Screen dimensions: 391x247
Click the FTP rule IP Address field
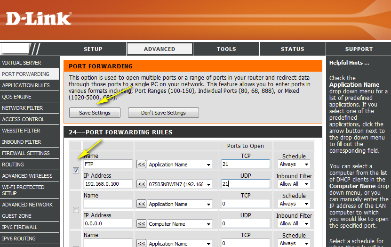[108, 184]
